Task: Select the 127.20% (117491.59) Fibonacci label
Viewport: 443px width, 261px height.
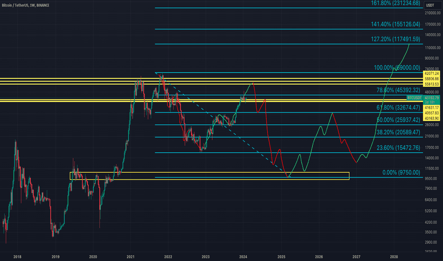Action: (x=395, y=39)
